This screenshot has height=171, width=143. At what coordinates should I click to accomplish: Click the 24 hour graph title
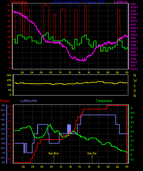tap(79, 2)
